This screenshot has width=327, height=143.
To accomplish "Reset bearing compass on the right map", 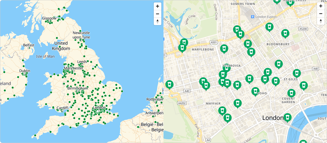I will point(320,21).
